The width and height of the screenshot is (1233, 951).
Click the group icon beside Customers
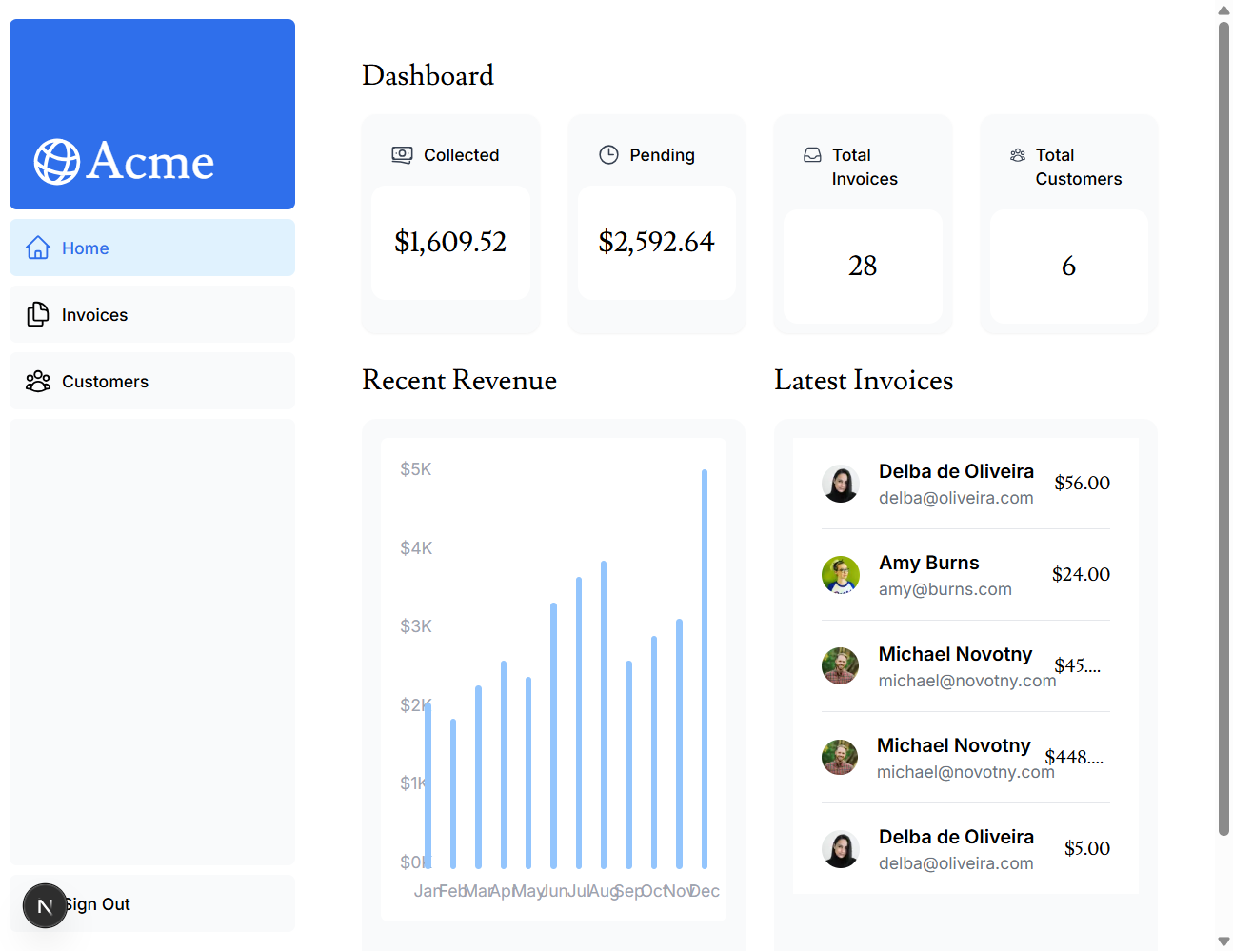[x=38, y=381]
